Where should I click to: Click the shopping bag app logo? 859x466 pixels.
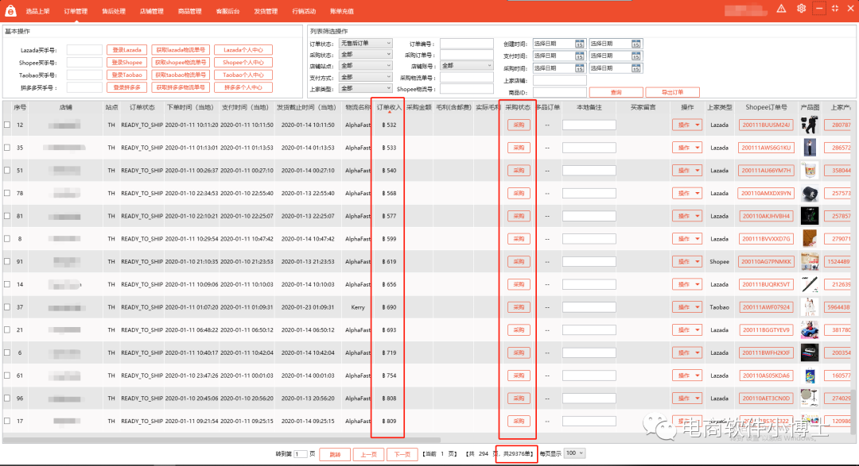[10, 10]
